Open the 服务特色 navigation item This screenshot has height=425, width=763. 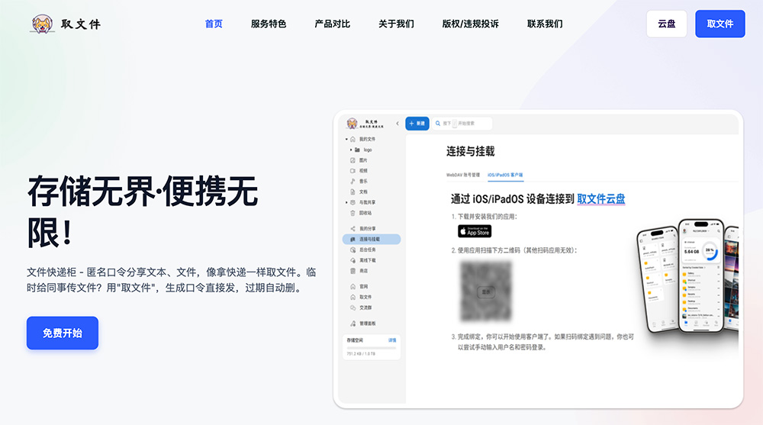pyautogui.click(x=269, y=24)
